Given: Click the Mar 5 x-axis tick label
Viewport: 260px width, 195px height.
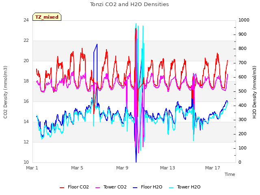Looking at the screenshot, I should tap(77, 168).
